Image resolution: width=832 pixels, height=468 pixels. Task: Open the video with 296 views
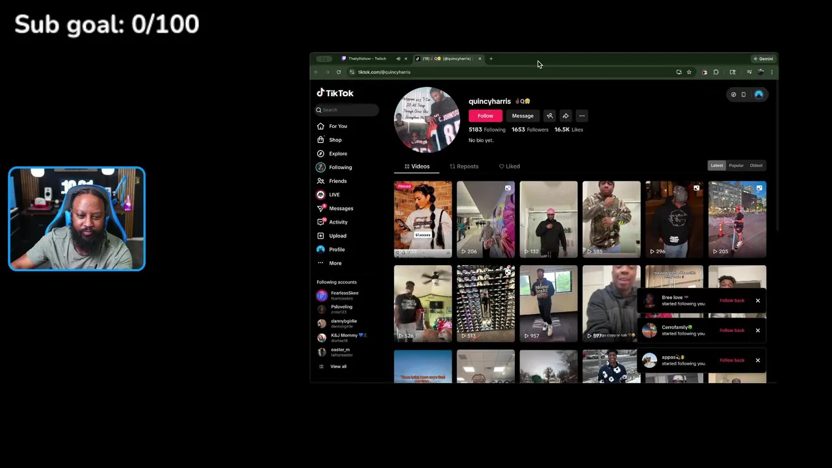point(674,220)
